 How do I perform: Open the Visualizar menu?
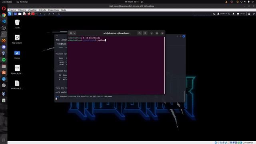pyautogui.click(x=32, y=10)
